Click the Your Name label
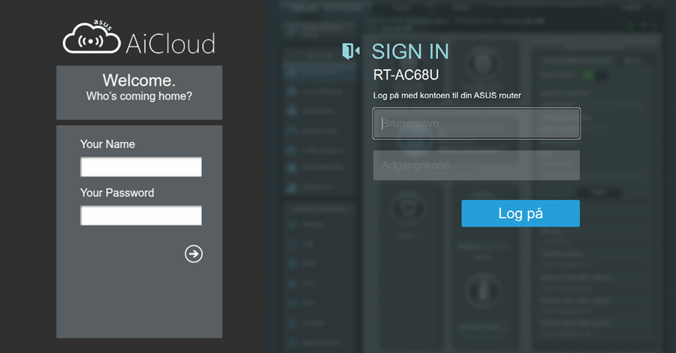This screenshot has width=676, height=353. point(107,144)
